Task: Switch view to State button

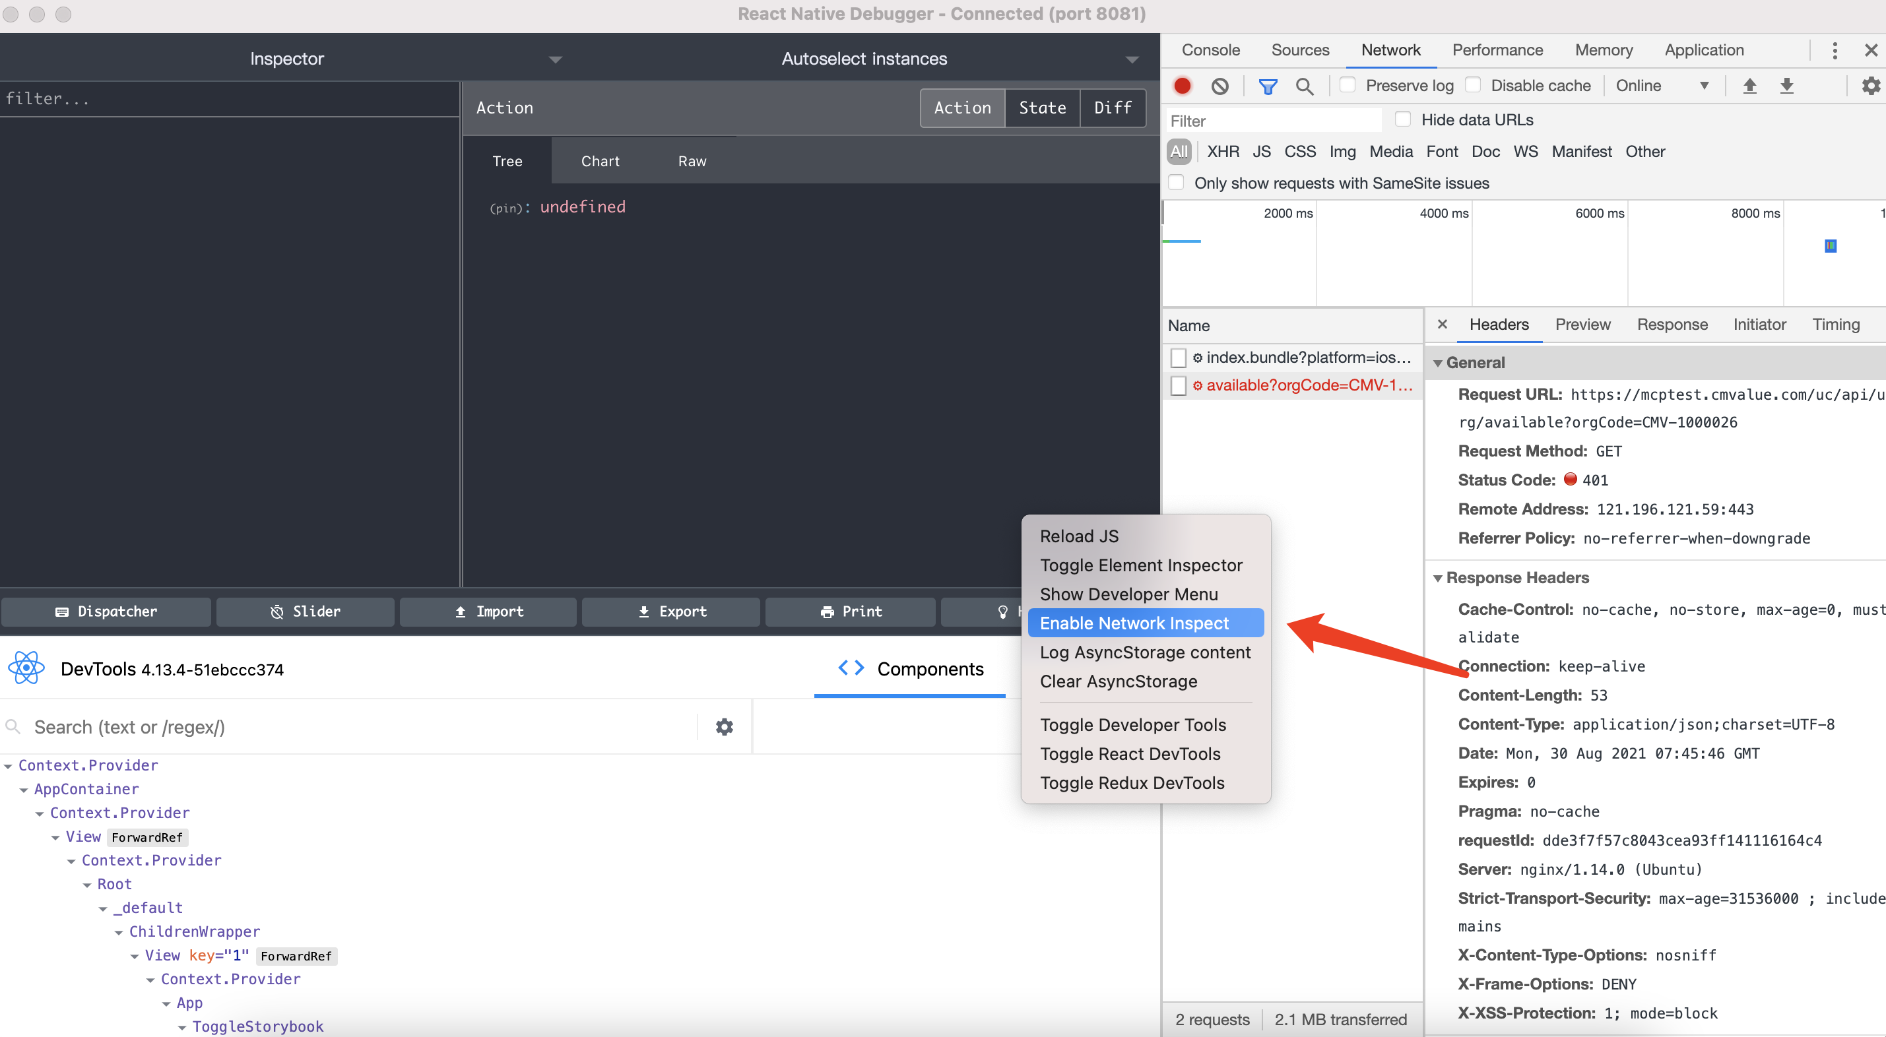Action: point(1042,108)
